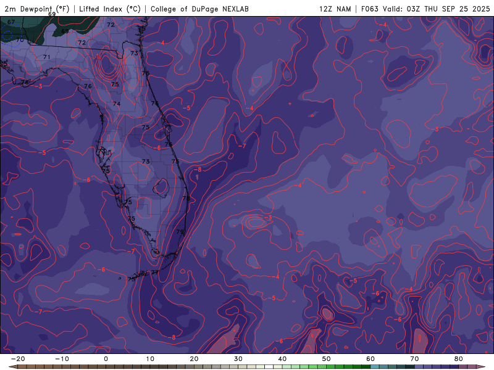494x370 pixels.
Task: Click the 30 tick label on the colorbar
Action: [x=238, y=359]
